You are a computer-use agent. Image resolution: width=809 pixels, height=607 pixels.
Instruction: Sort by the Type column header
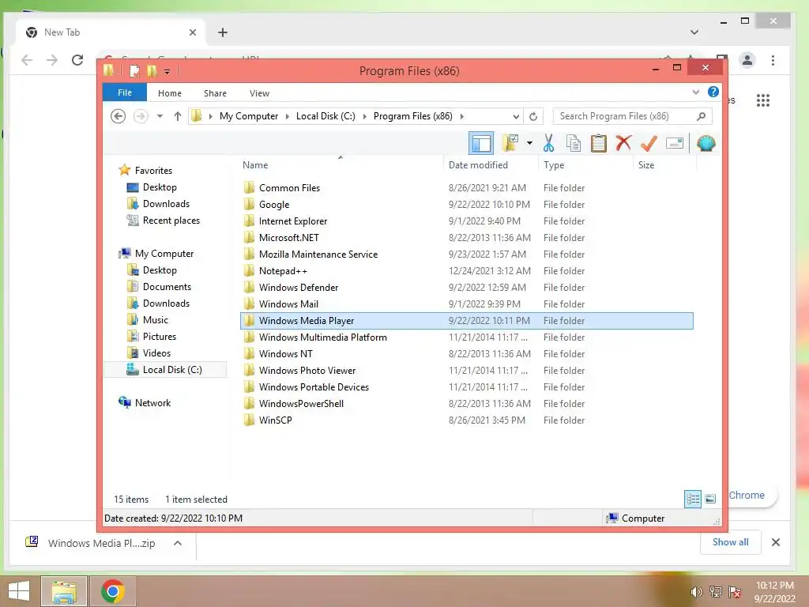click(585, 164)
